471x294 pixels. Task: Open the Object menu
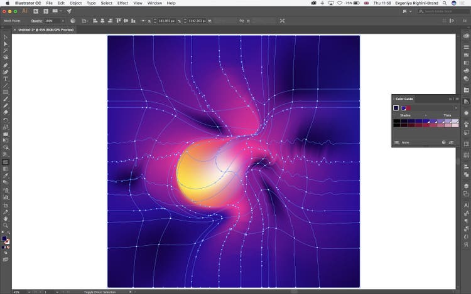75,3
